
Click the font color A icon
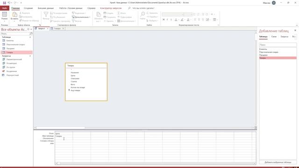pos(176,20)
